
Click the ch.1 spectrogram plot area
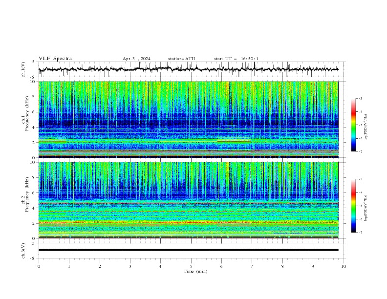[189, 119]
